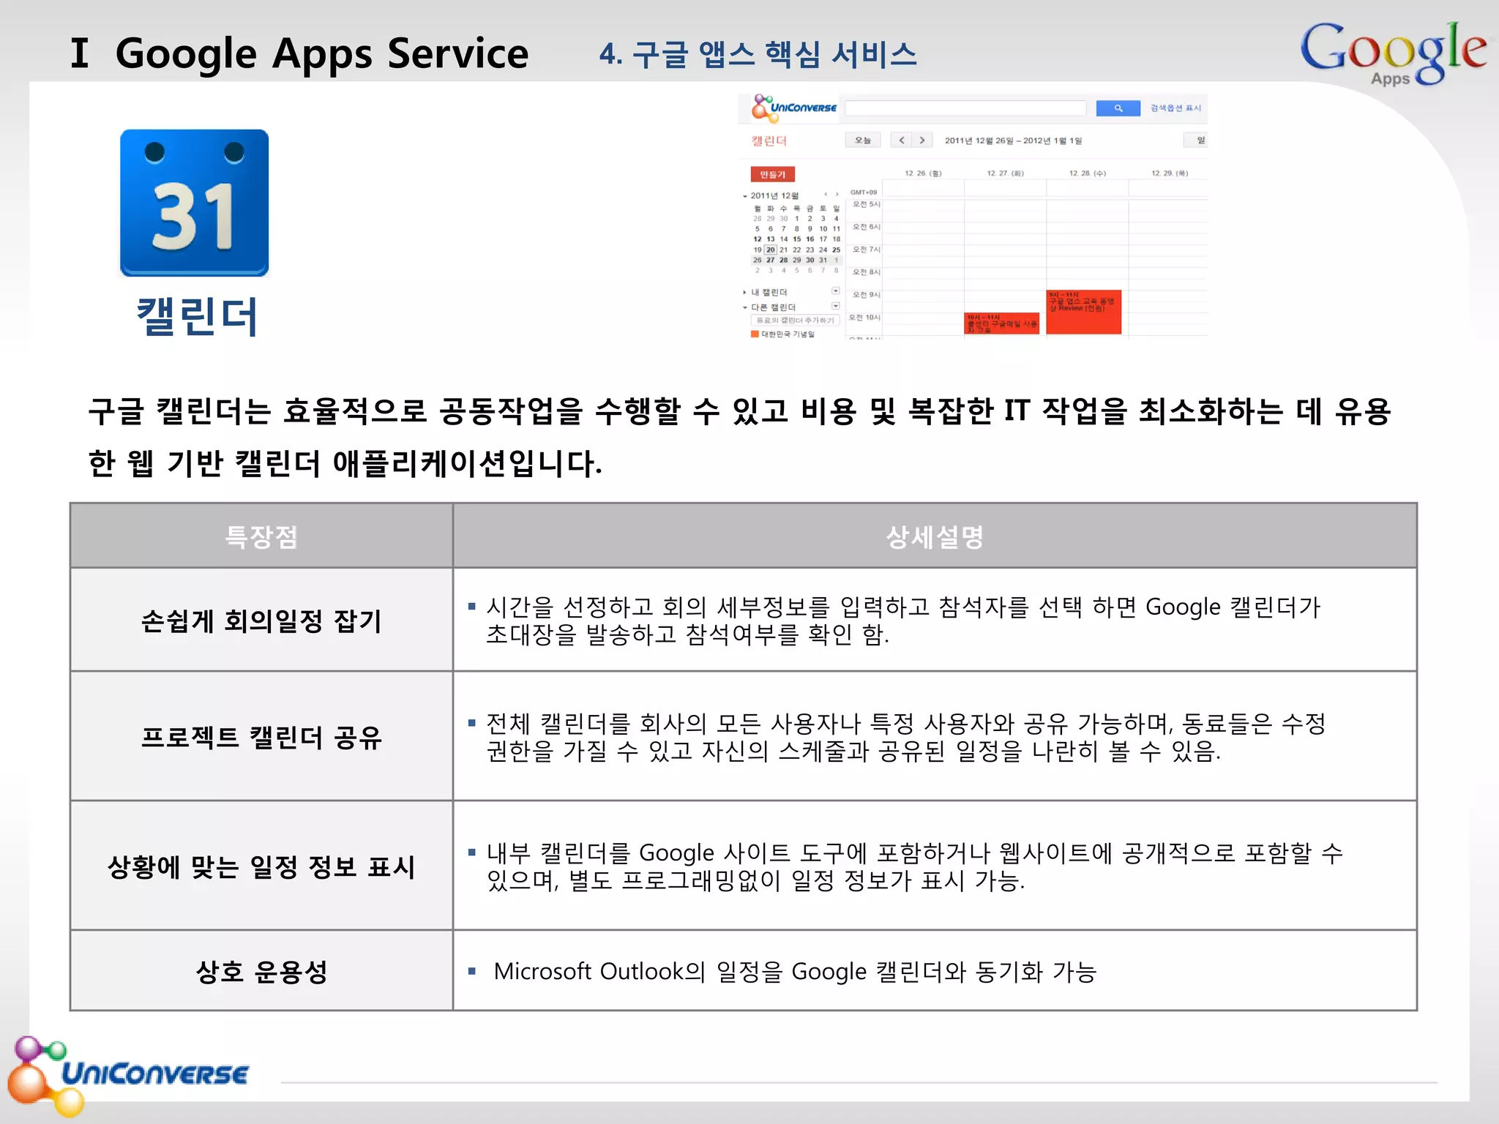Click the Google Apps logo
This screenshot has height=1124, width=1499.
(1393, 53)
